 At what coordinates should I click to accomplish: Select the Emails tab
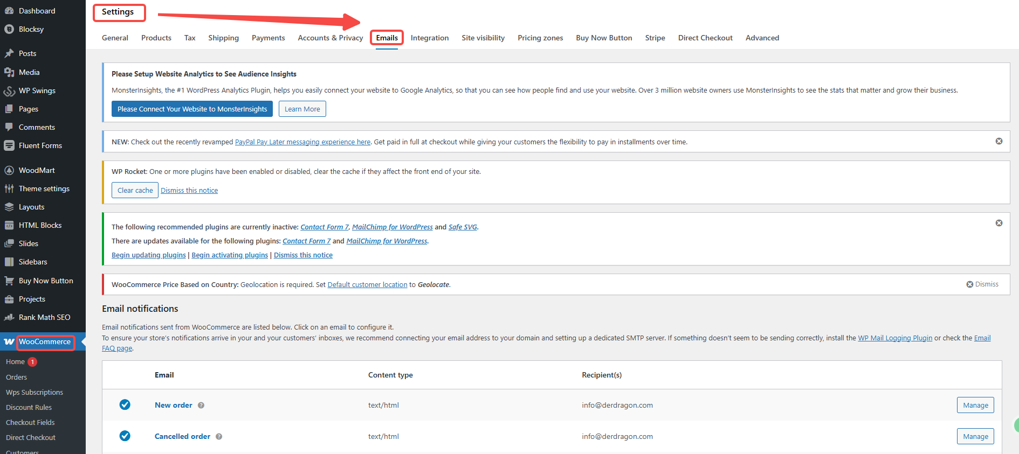point(387,38)
